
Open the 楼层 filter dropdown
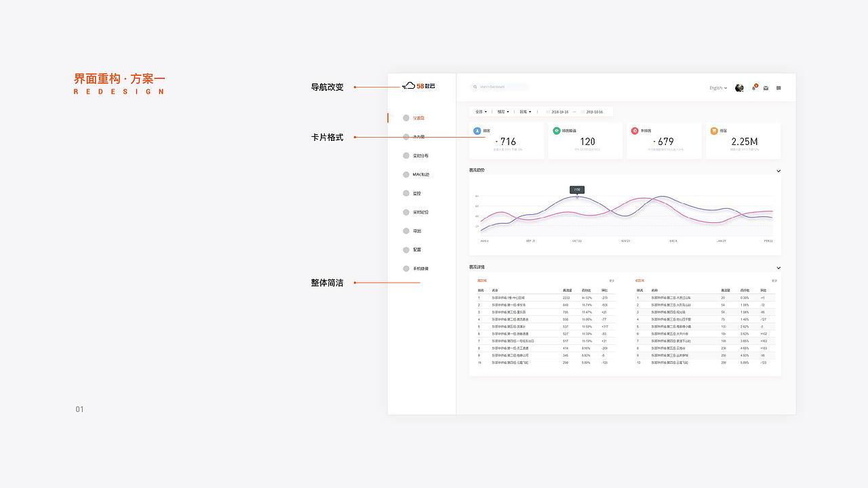[503, 112]
